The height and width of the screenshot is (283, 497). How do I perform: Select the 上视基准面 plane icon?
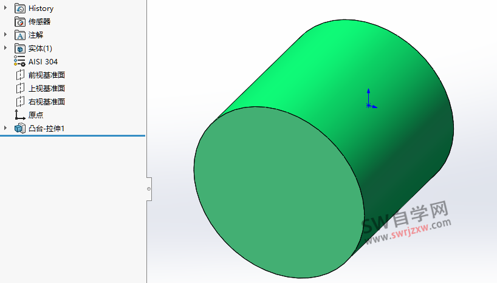point(20,89)
